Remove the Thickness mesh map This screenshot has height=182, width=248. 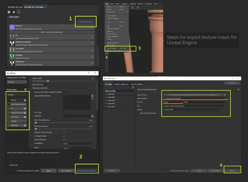click(x=92, y=63)
